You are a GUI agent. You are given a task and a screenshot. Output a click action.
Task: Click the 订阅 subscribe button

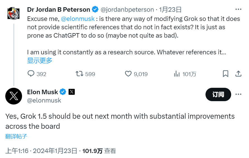point(218,94)
